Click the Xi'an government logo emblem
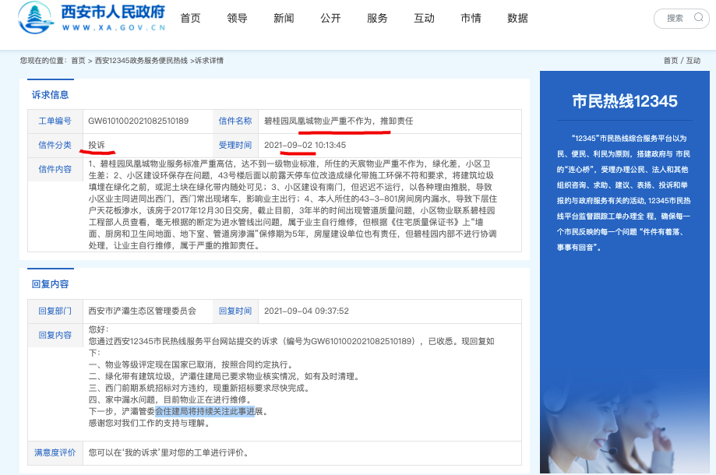The image size is (716, 475). 36,17
